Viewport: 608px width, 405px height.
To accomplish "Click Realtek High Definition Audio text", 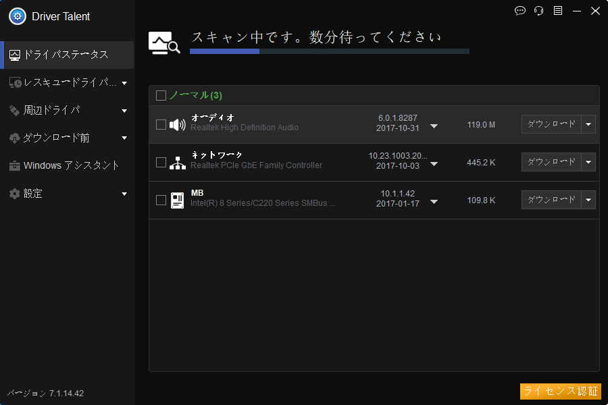I will point(245,128).
